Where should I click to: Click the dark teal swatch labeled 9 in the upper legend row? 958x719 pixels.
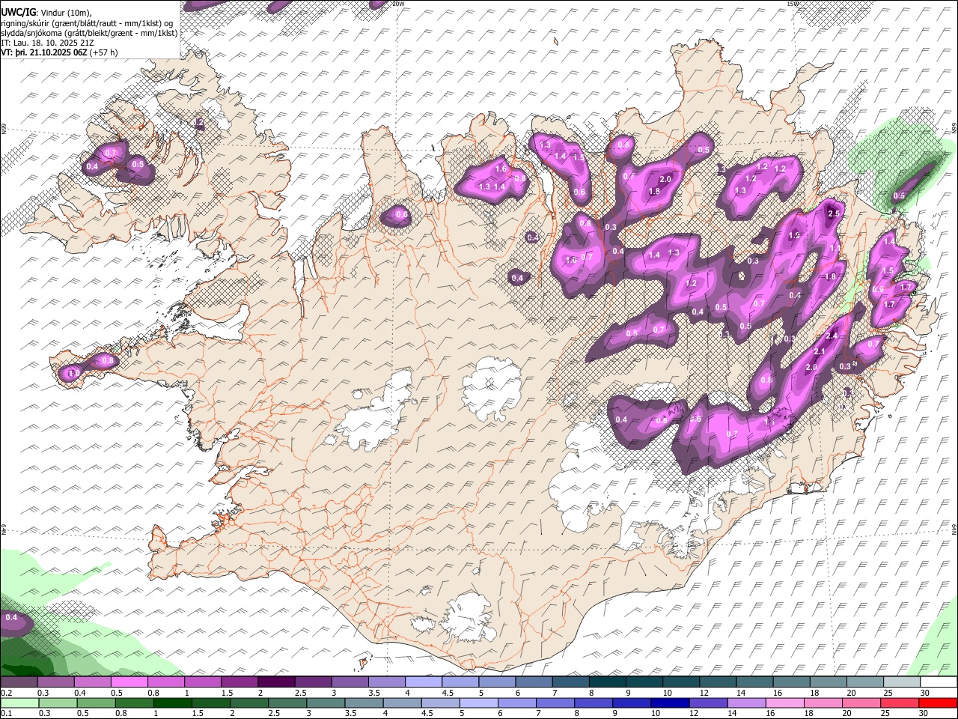click(x=644, y=682)
